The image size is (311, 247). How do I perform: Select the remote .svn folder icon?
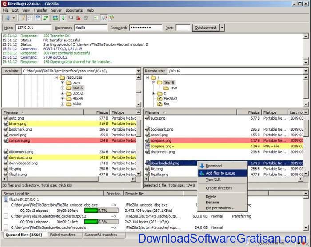click(166, 88)
